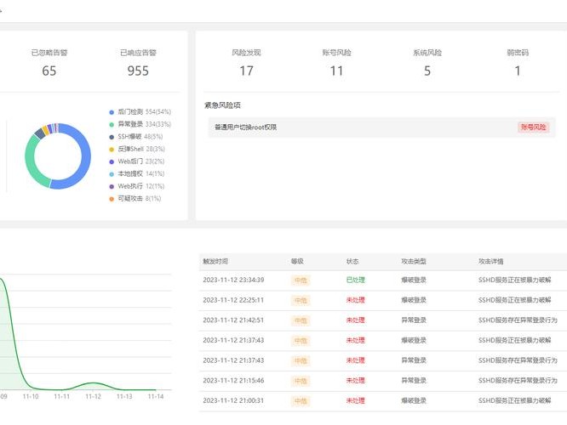Click the 11-11 axis label on trend chart
Image resolution: width=567 pixels, height=425 pixels.
coord(62,396)
